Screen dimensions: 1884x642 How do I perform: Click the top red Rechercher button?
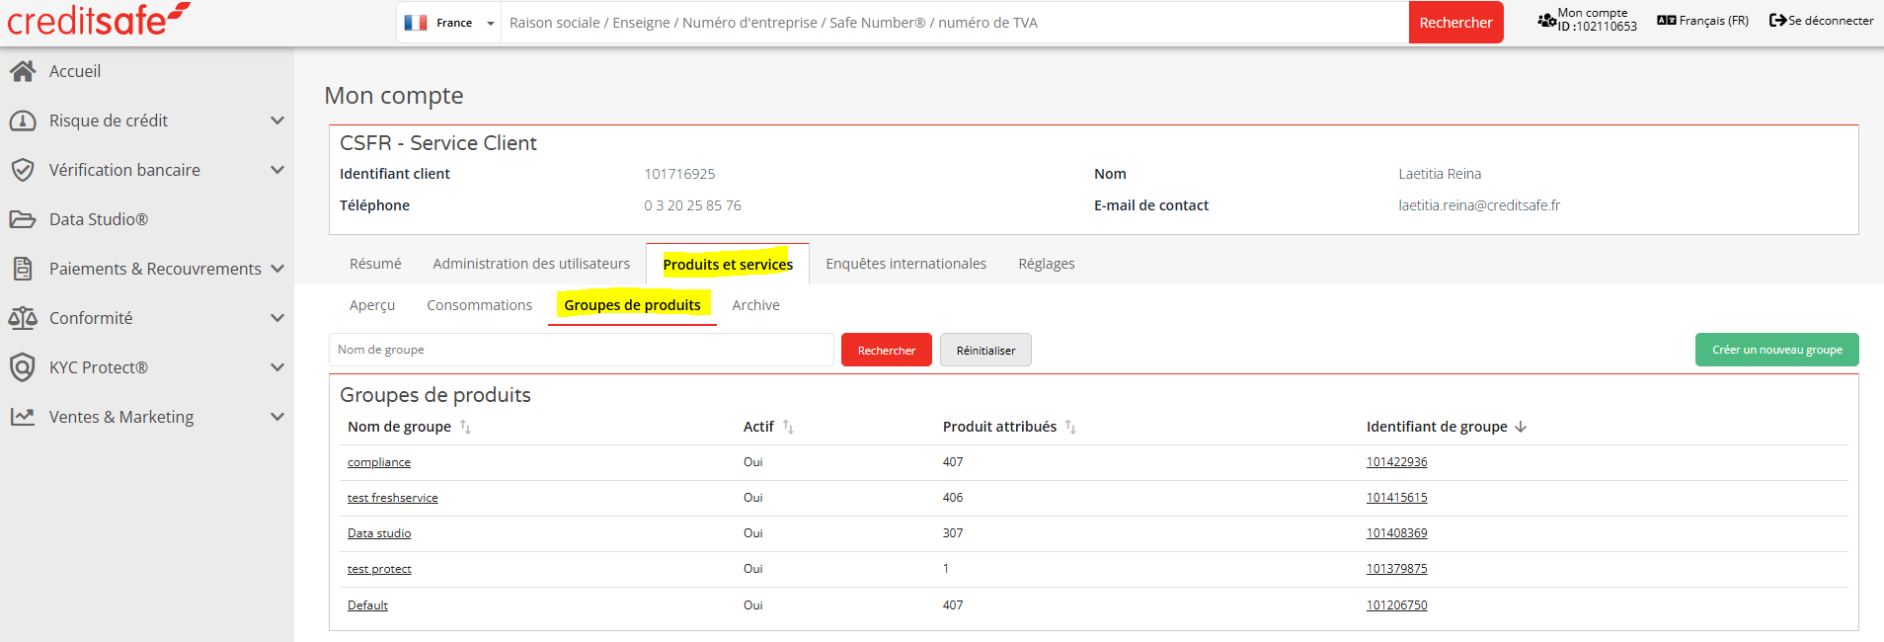pos(1455,23)
